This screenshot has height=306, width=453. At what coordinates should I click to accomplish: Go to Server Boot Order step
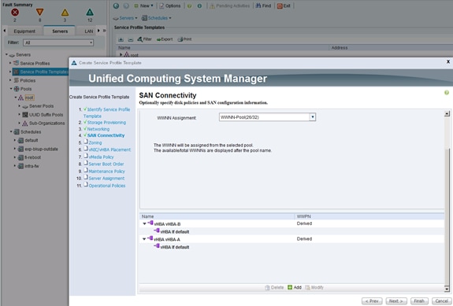106,164
